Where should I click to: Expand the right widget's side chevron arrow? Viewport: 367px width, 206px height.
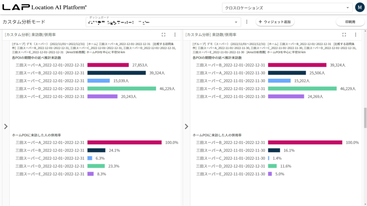pyautogui.click(x=186, y=126)
